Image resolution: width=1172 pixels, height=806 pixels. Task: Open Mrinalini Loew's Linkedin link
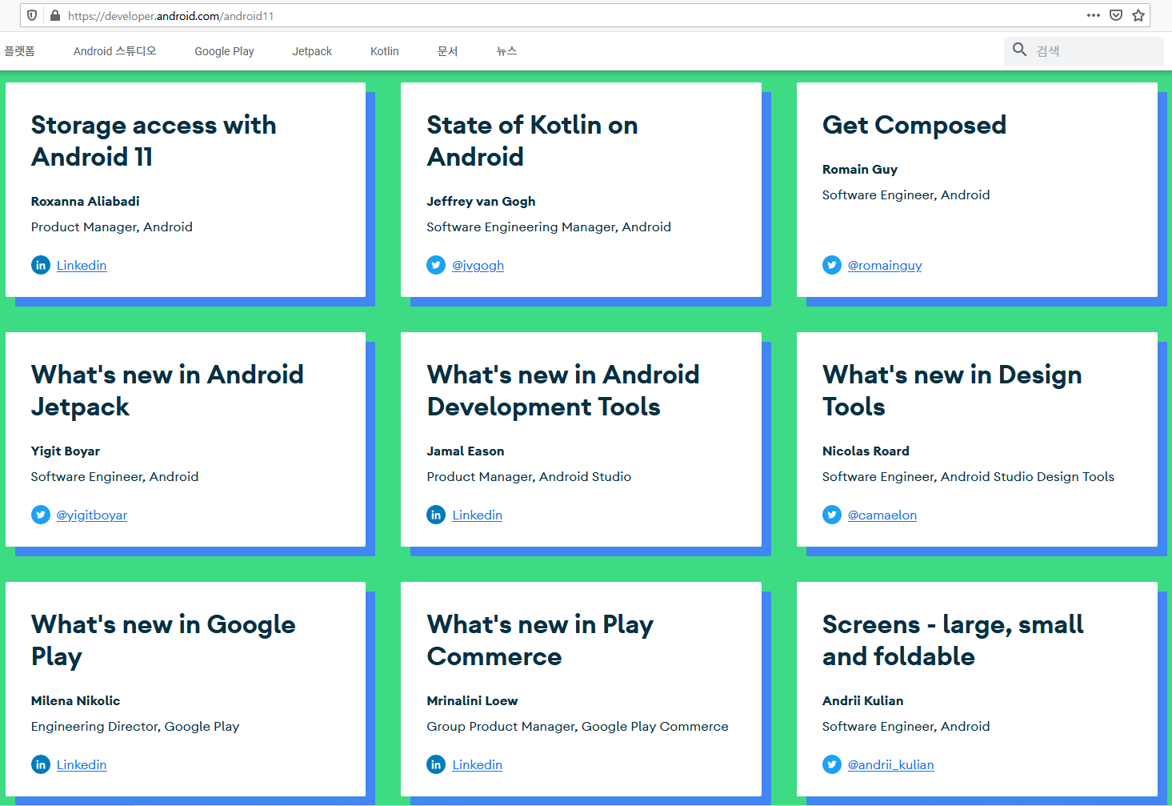click(x=478, y=765)
